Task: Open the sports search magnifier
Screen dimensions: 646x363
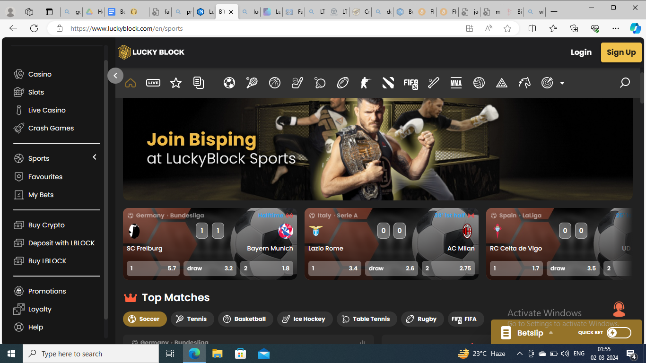Action: point(625,83)
